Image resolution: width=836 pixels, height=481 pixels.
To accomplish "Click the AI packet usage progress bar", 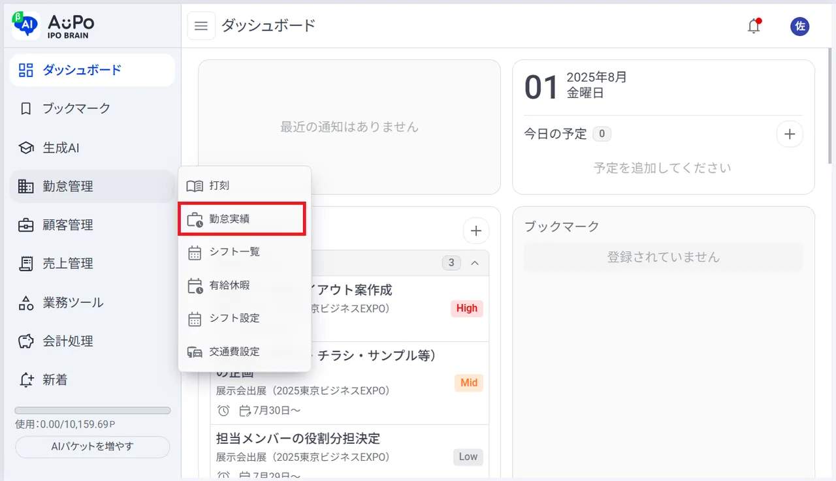I will 93,411.
